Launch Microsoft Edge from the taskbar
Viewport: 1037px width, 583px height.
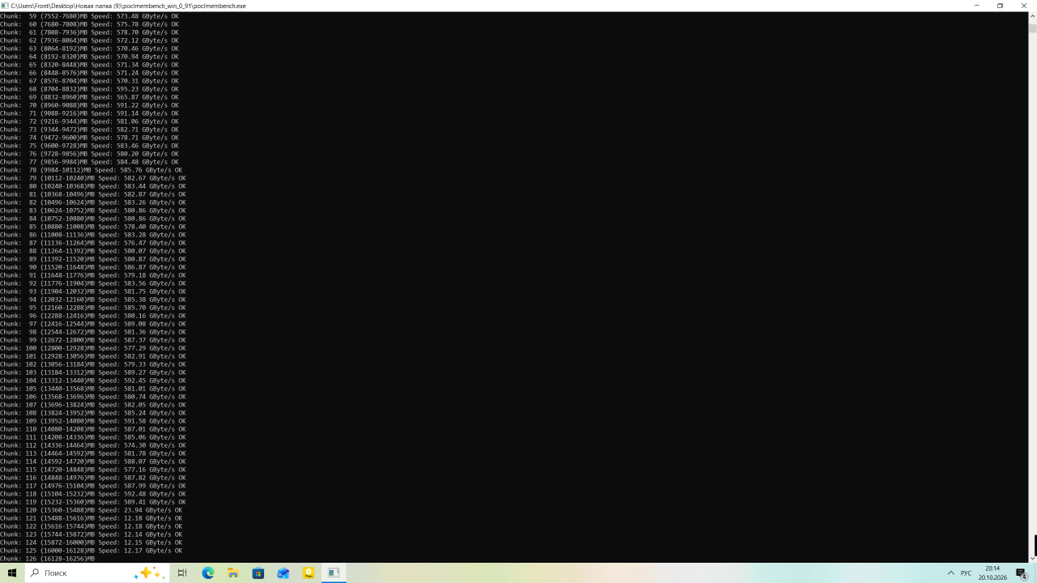[208, 573]
